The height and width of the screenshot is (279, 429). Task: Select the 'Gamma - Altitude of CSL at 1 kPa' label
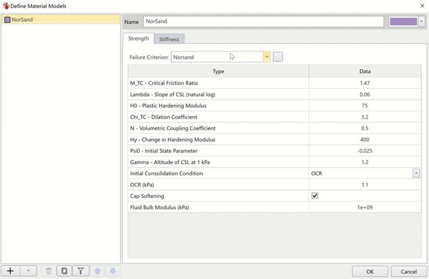point(170,163)
